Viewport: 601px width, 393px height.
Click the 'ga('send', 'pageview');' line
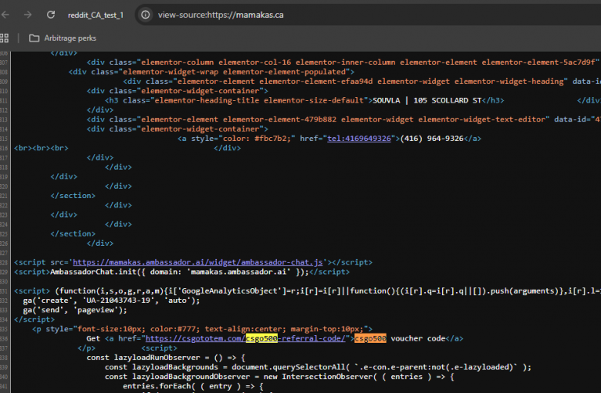click(75, 310)
